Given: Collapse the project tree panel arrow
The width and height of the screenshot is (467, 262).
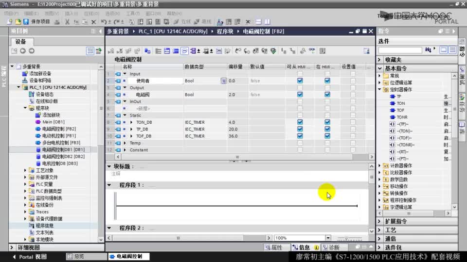Looking at the screenshot, I should [x=100, y=31].
